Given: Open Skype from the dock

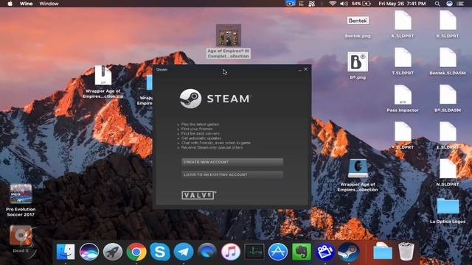Looking at the screenshot, I should [x=160, y=252].
